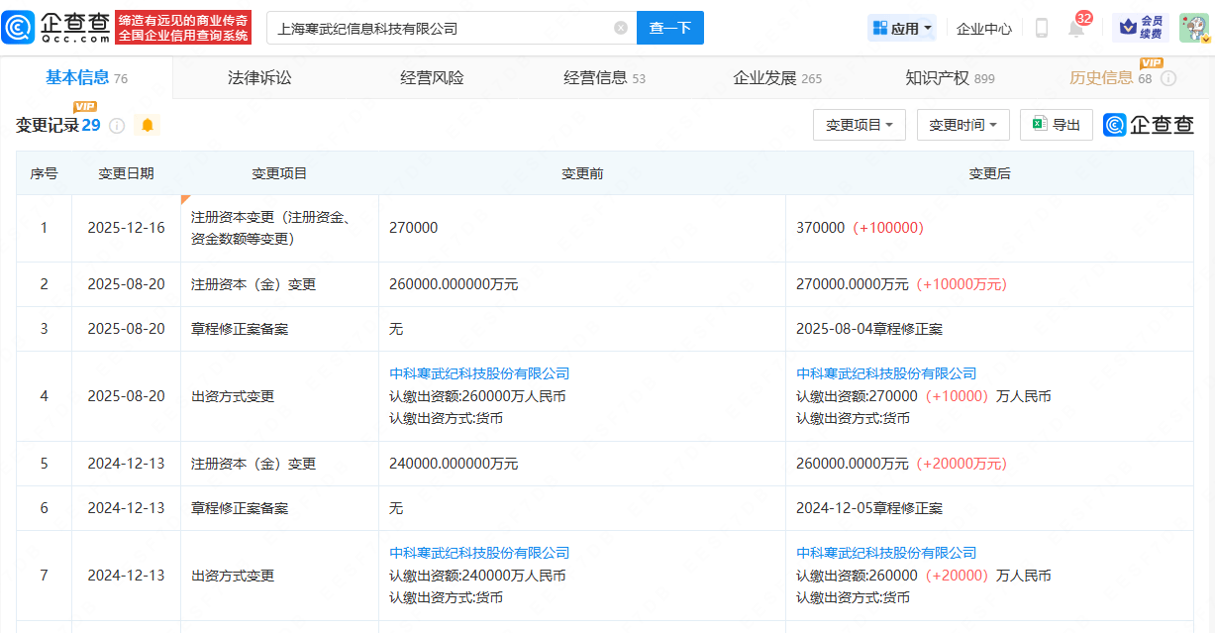
Task: Open the 变更项目 filter dropdown
Action: [x=859, y=125]
